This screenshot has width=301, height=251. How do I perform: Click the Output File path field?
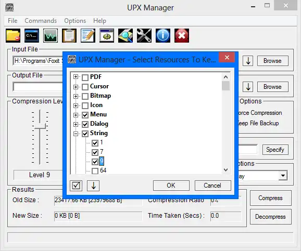pos(38,87)
